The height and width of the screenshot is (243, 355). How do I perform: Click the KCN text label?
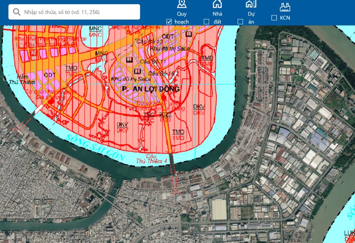285,18
